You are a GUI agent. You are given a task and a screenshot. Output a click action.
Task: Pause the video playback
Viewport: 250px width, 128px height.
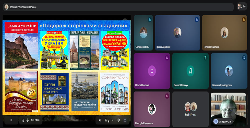pos(11,120)
